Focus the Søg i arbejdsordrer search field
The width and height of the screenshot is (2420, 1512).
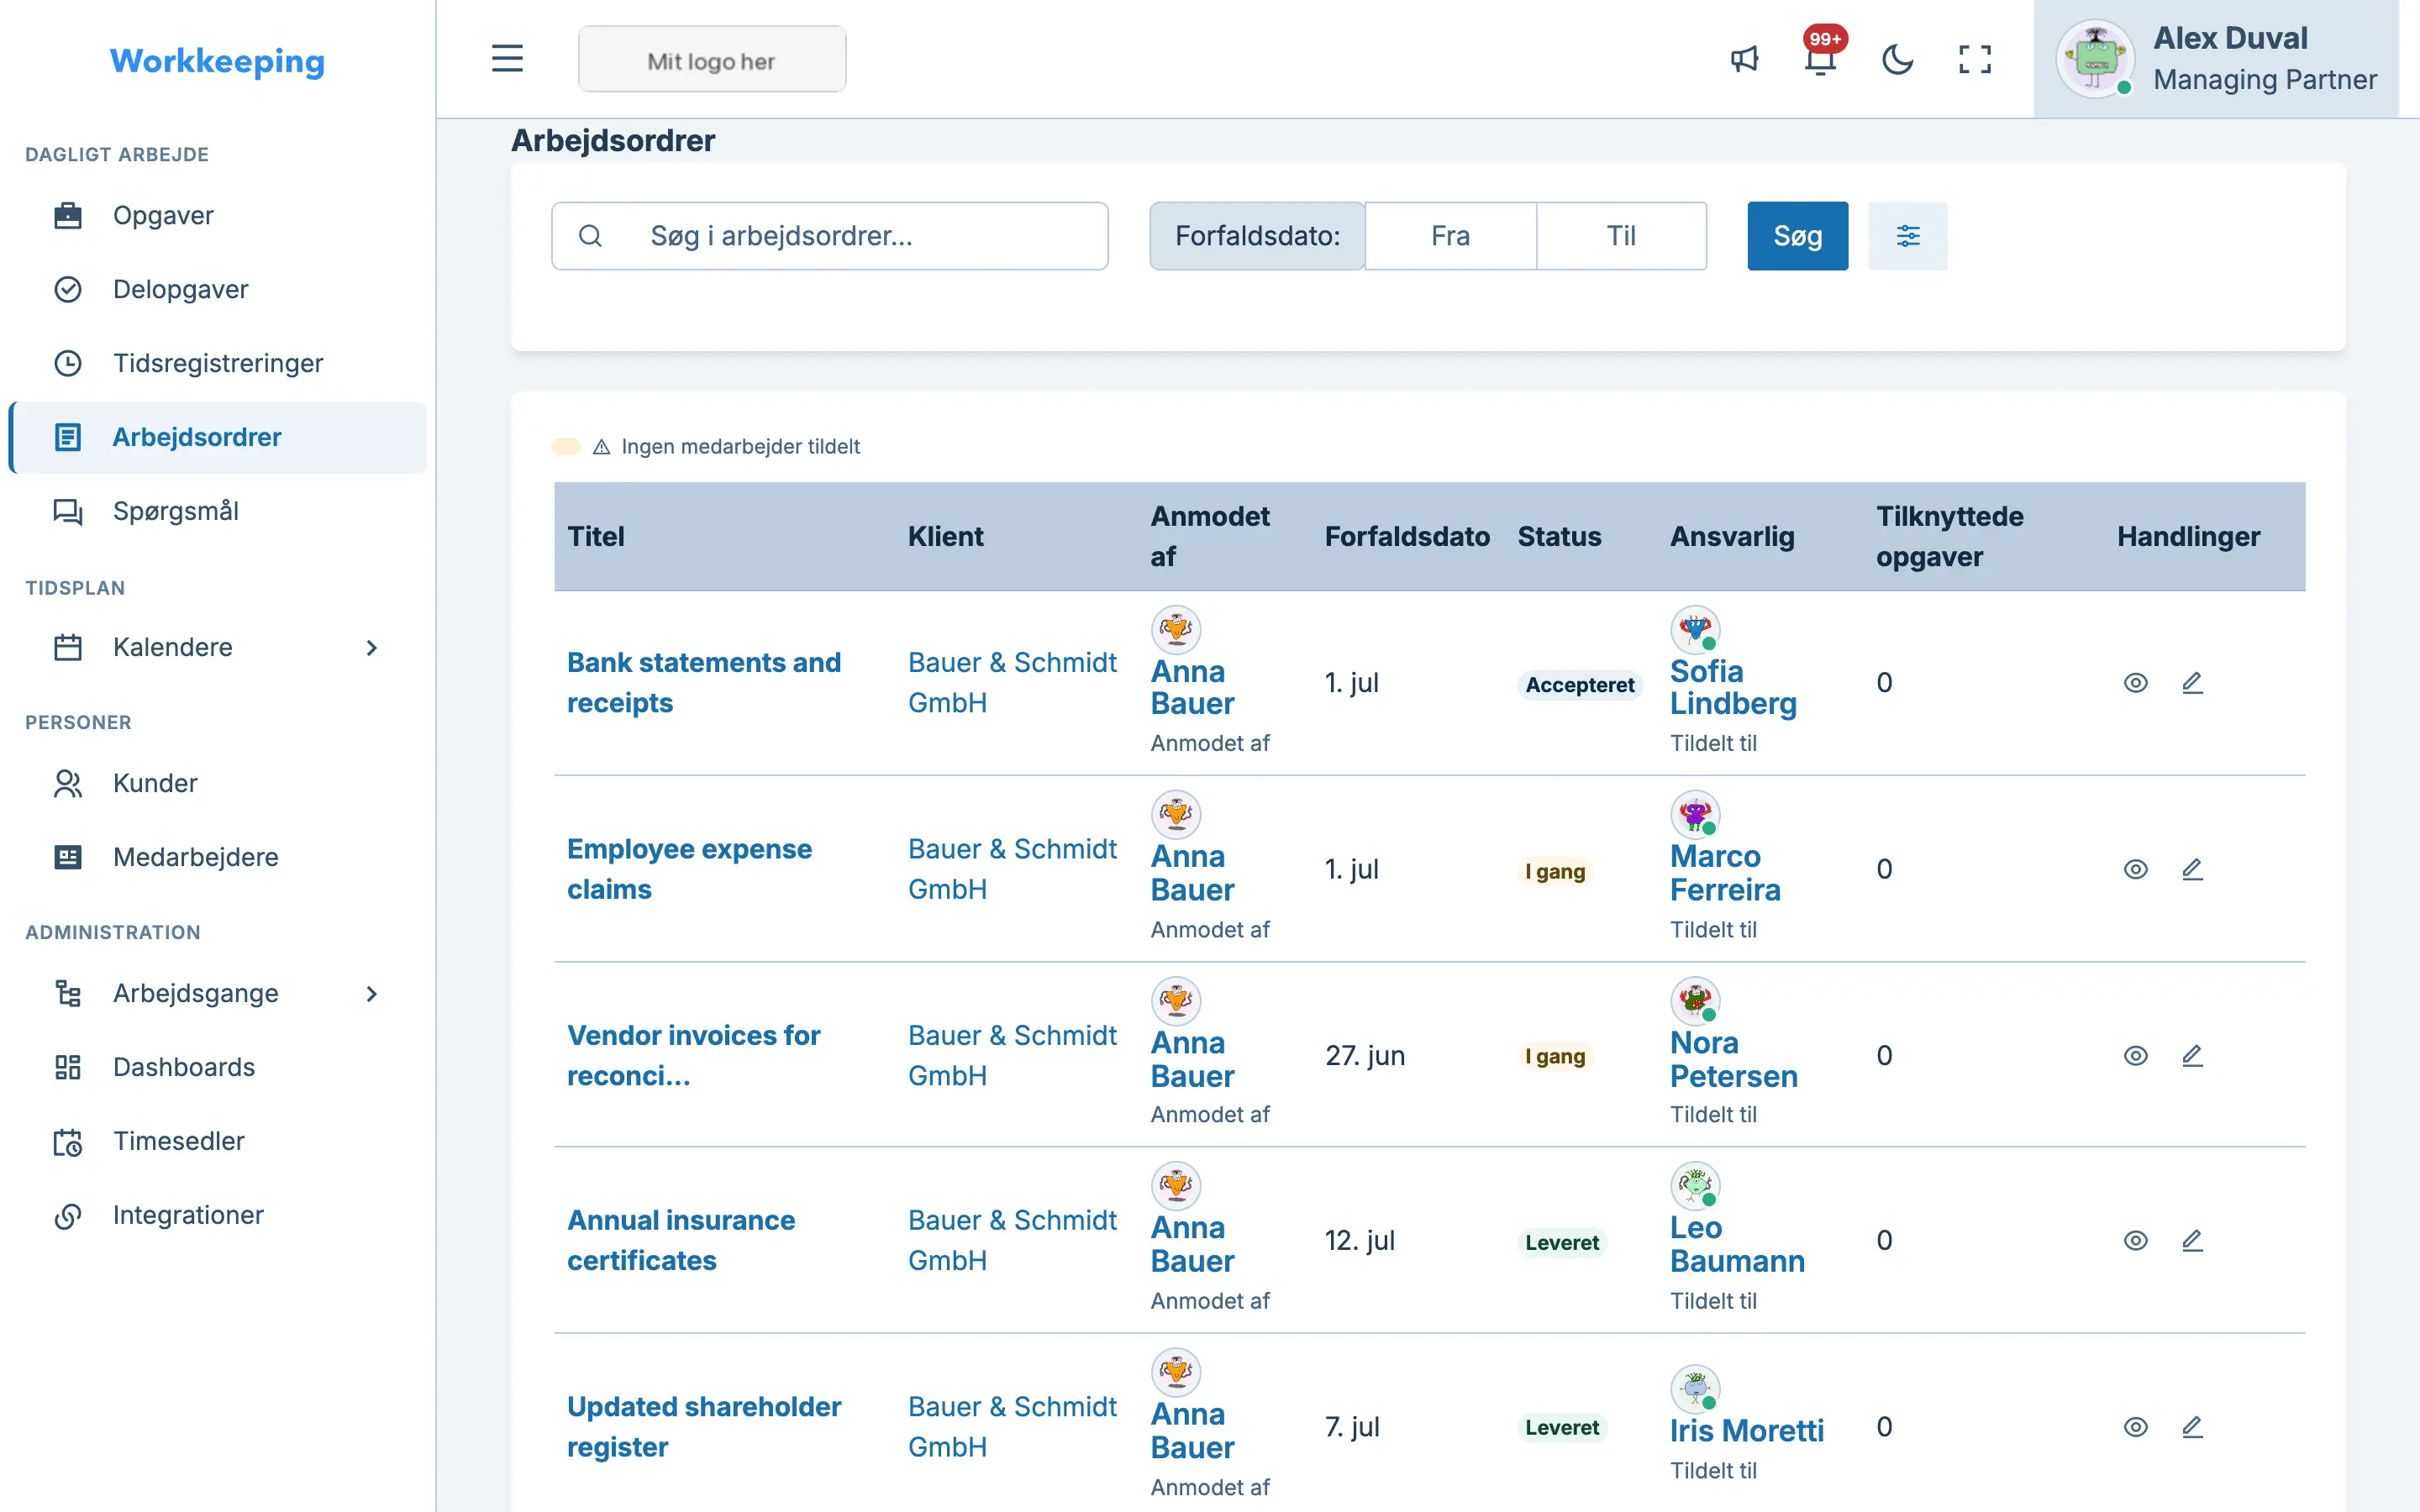pos(829,236)
